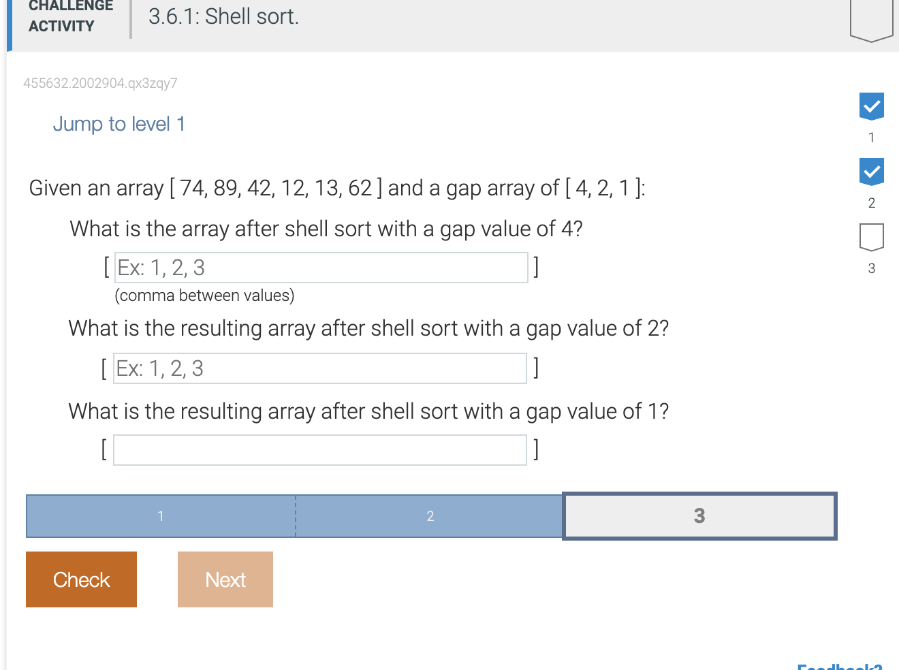The image size is (899, 670).
Task: Click the level 1 completed checkmark badge
Action: [x=871, y=106]
